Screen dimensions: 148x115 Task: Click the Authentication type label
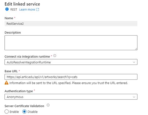coord(19,91)
